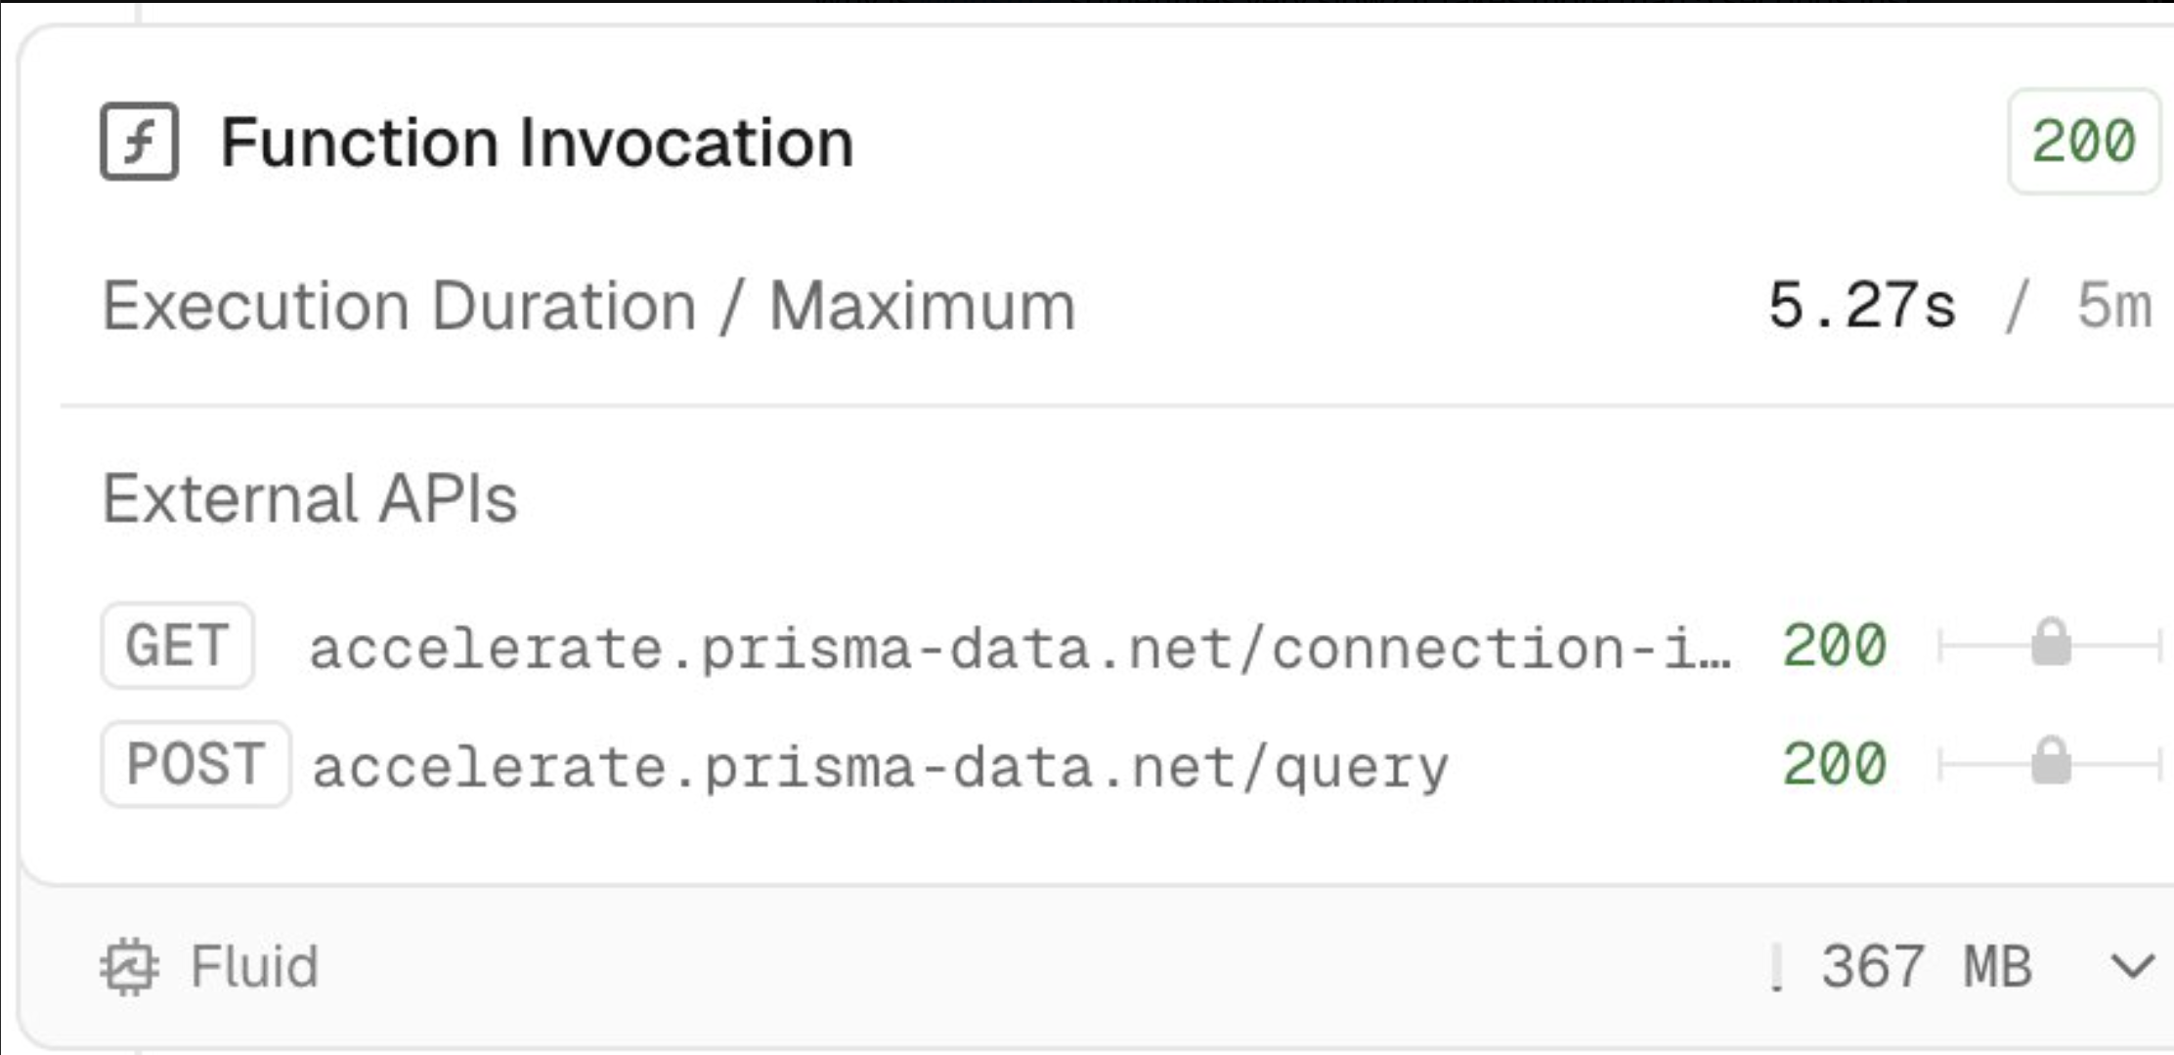This screenshot has height=1055, width=2174.
Task: Click the 5m maximum duration value
Action: point(2113,307)
